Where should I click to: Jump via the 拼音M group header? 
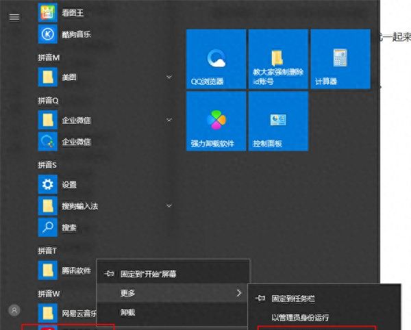[x=49, y=58]
